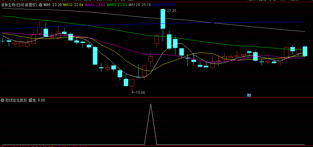Click the 派林生物(日线.前复权) chart title
This screenshot has width=313, height=147.
click(19, 5)
